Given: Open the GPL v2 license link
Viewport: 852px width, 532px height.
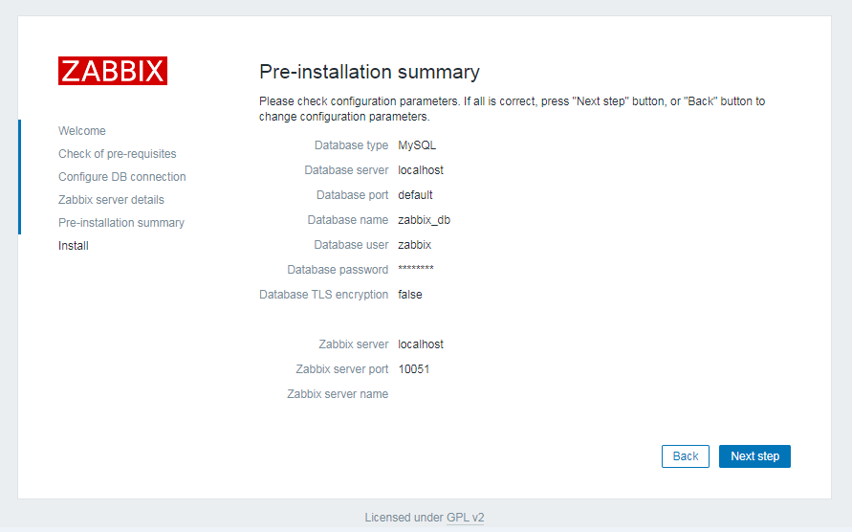Looking at the screenshot, I should coord(465,518).
